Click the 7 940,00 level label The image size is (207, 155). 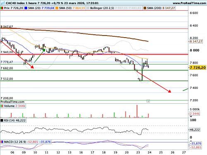click(x=7, y=52)
